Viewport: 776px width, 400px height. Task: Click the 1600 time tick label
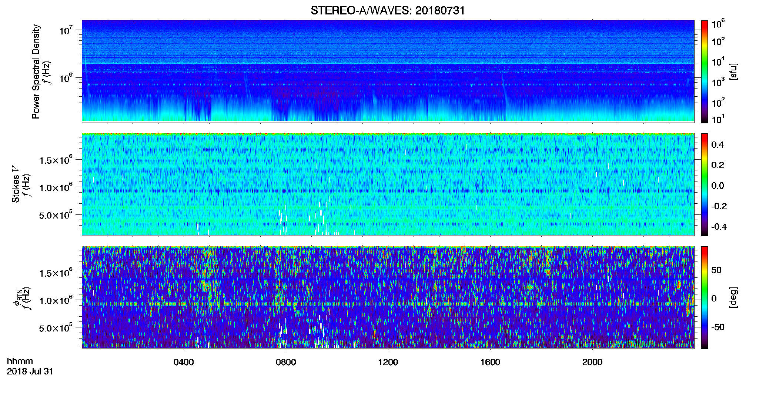click(490, 362)
